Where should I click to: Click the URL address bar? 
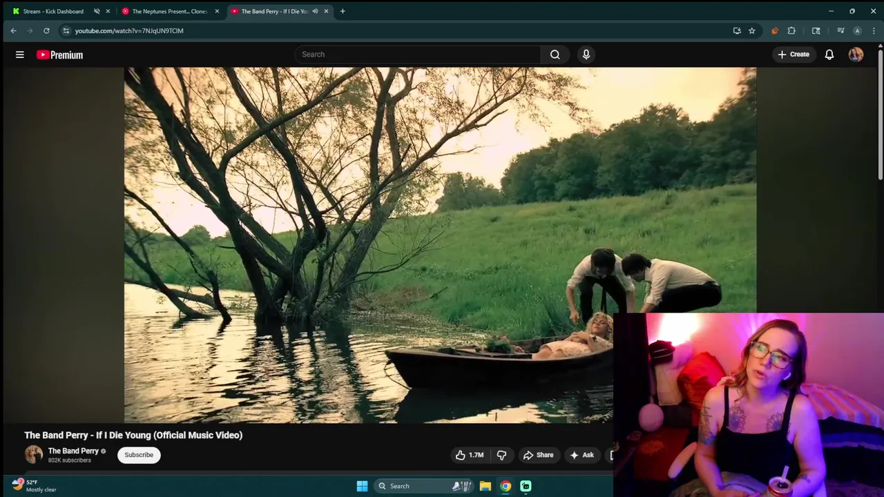tap(401, 30)
